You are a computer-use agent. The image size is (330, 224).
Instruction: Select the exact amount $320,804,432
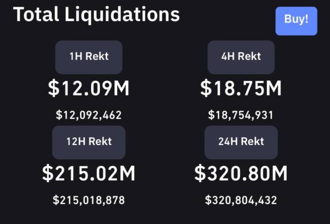241,200
